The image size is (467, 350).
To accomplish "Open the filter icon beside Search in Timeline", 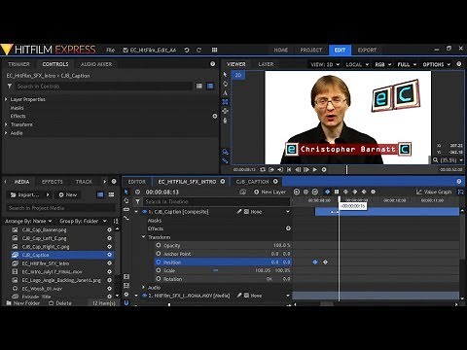I will click(x=137, y=201).
